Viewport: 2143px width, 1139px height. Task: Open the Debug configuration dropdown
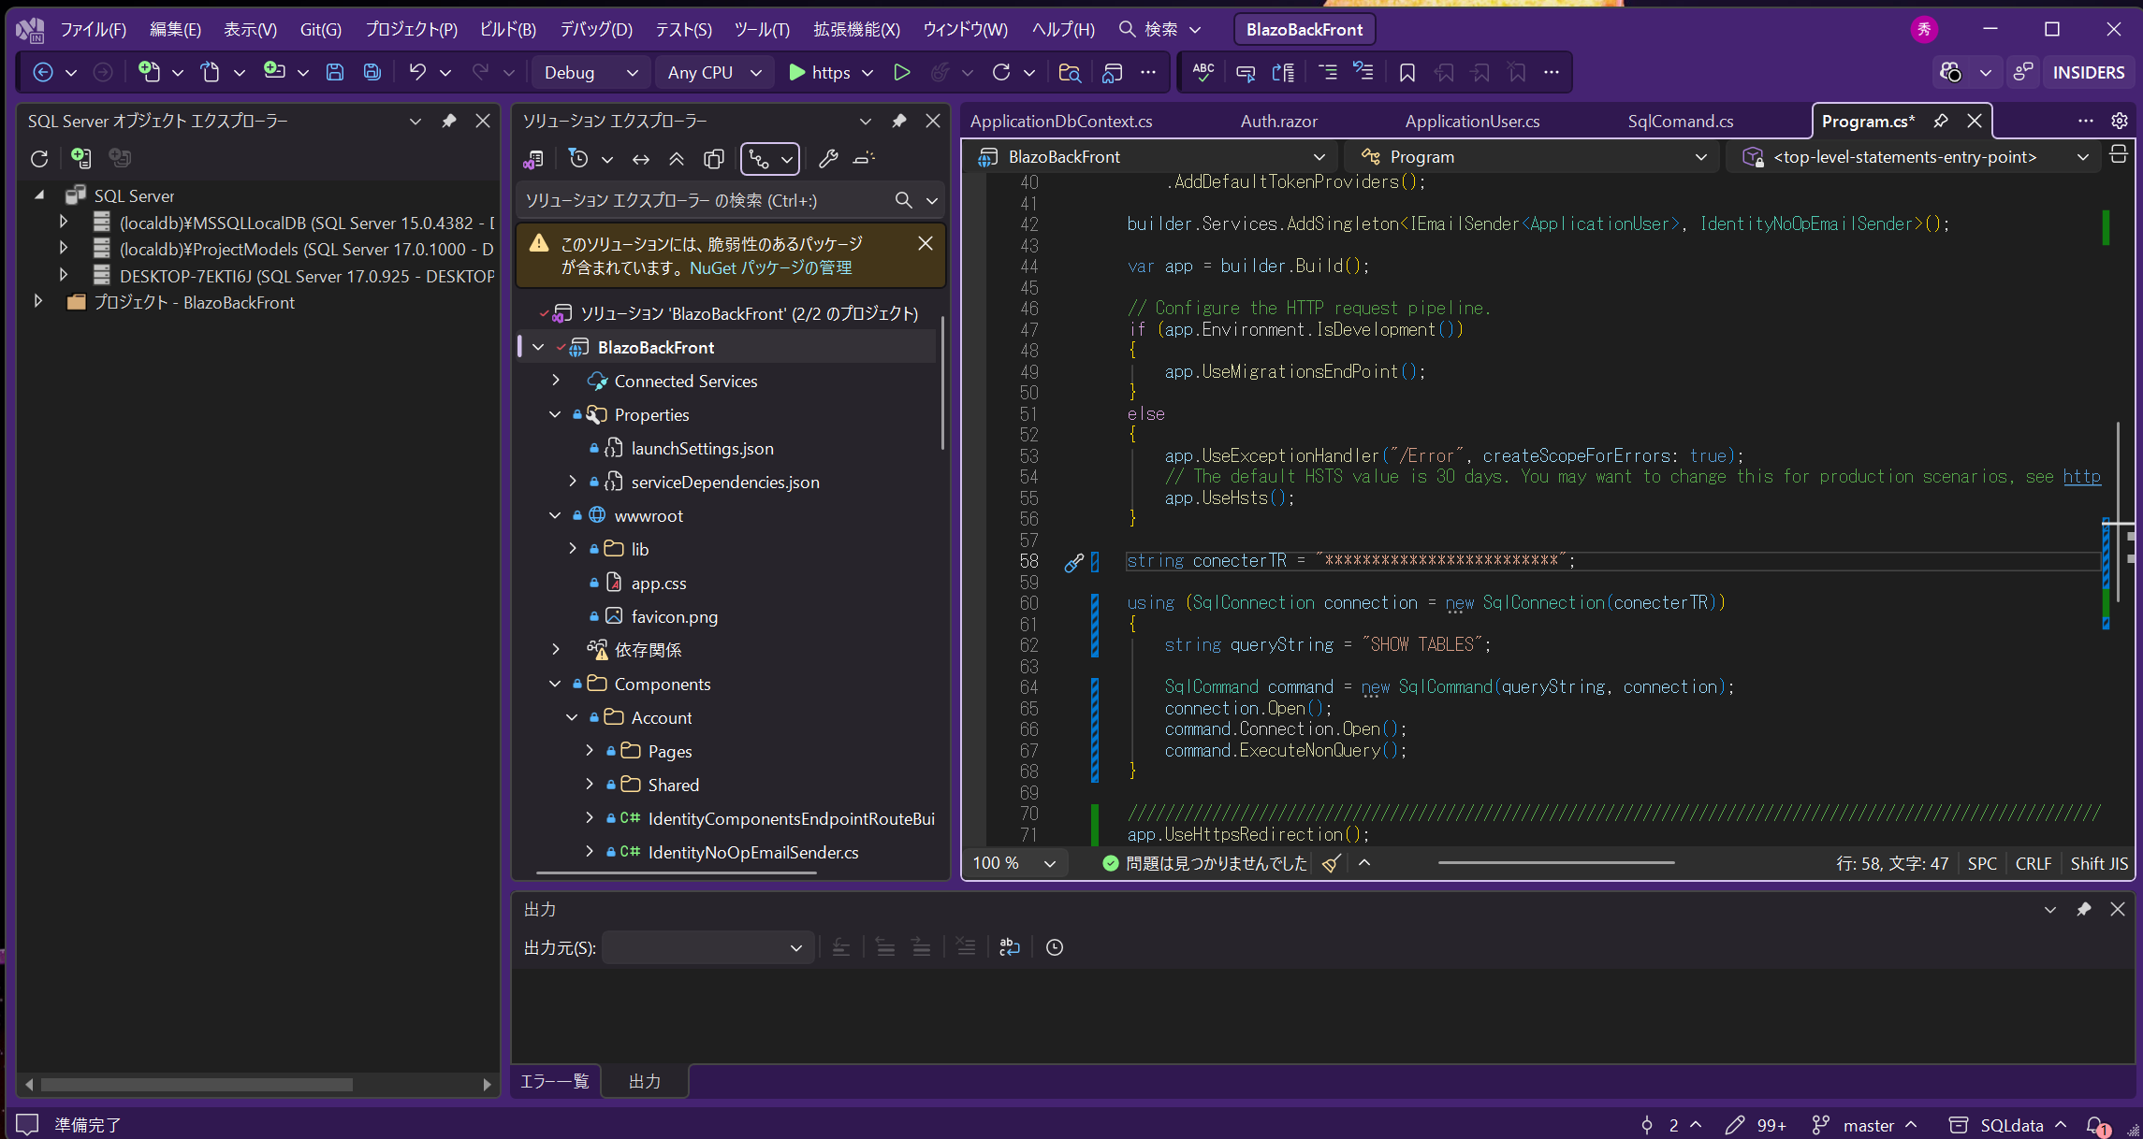pyautogui.click(x=591, y=72)
